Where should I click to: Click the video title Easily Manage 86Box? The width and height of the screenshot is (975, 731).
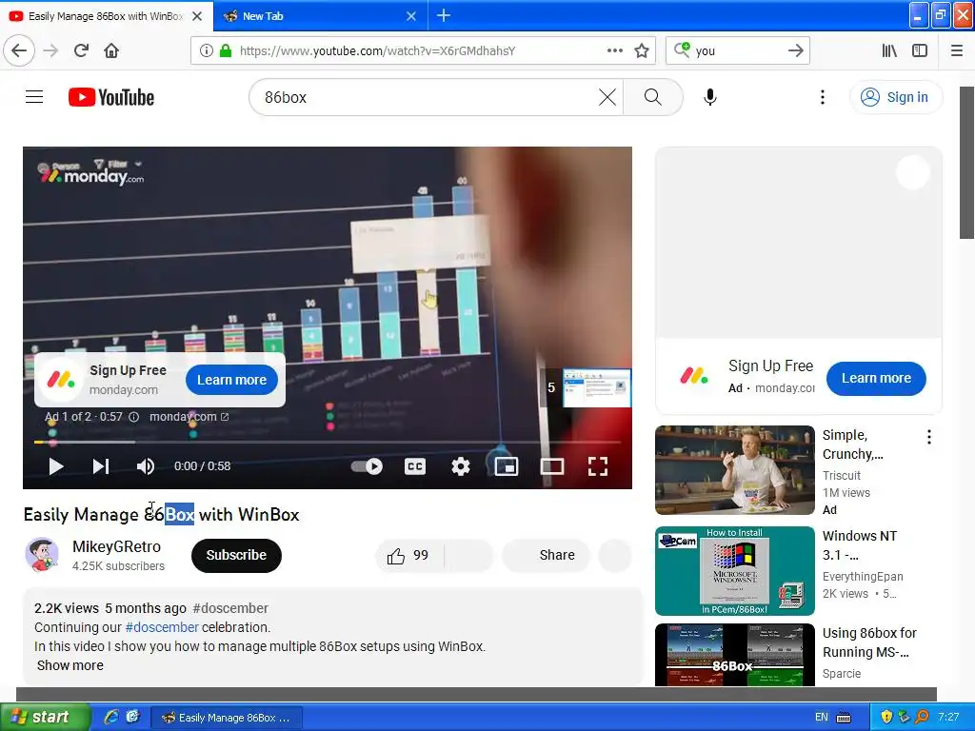tap(161, 515)
